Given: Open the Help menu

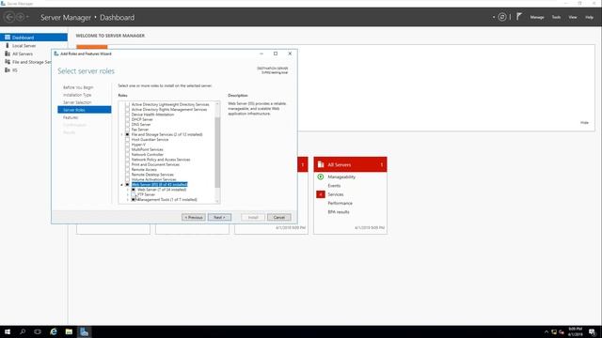Looking at the screenshot, I should [589, 17].
